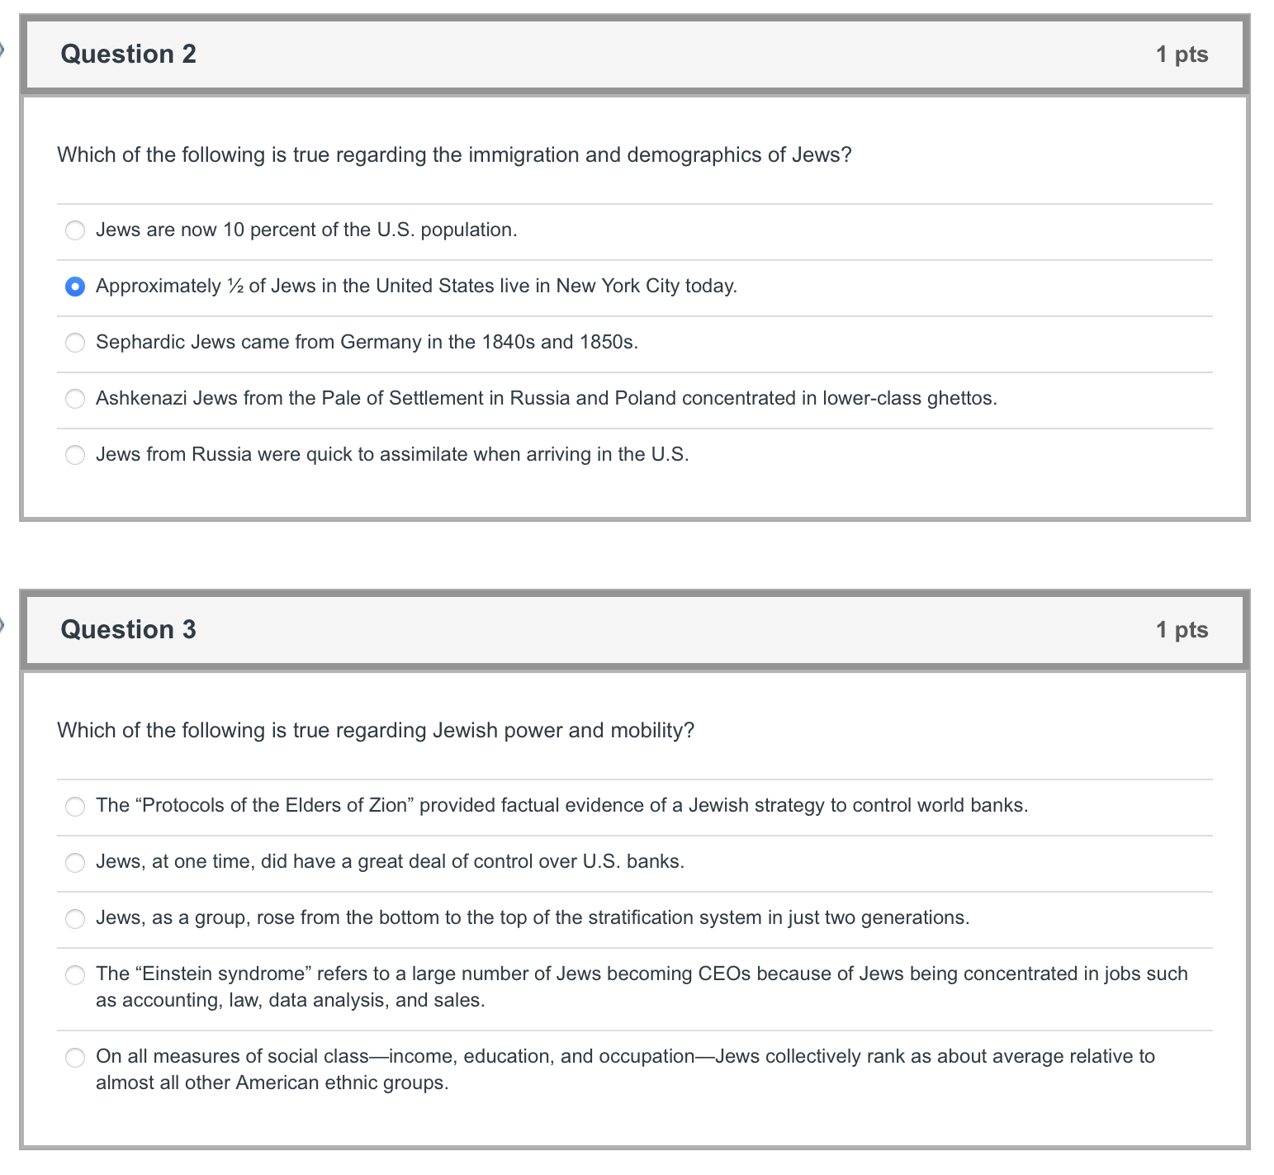
Task: Select 'Approximately ½ of Jews' answer option
Action: [x=75, y=287]
